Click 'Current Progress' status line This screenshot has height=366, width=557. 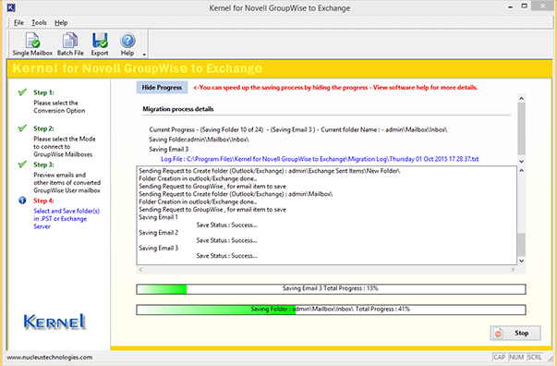[x=298, y=129]
